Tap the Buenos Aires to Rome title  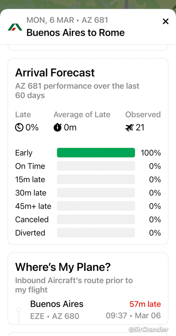(75, 33)
